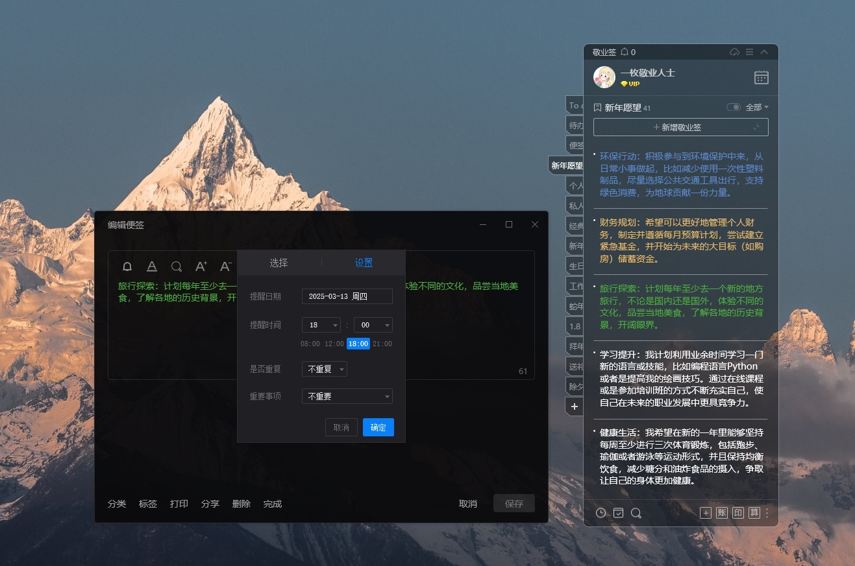Increase font size with the A+ icon
The image size is (855, 566).
pos(201,266)
